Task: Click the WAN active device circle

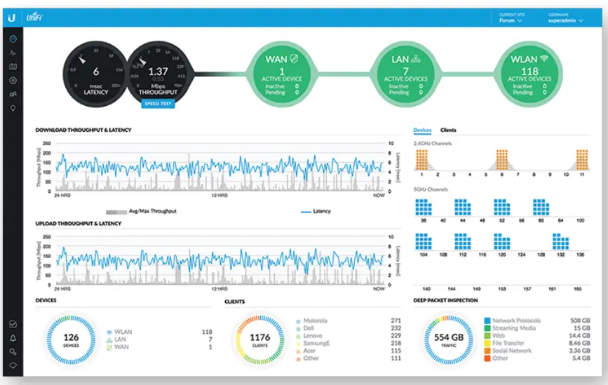Action: point(282,74)
